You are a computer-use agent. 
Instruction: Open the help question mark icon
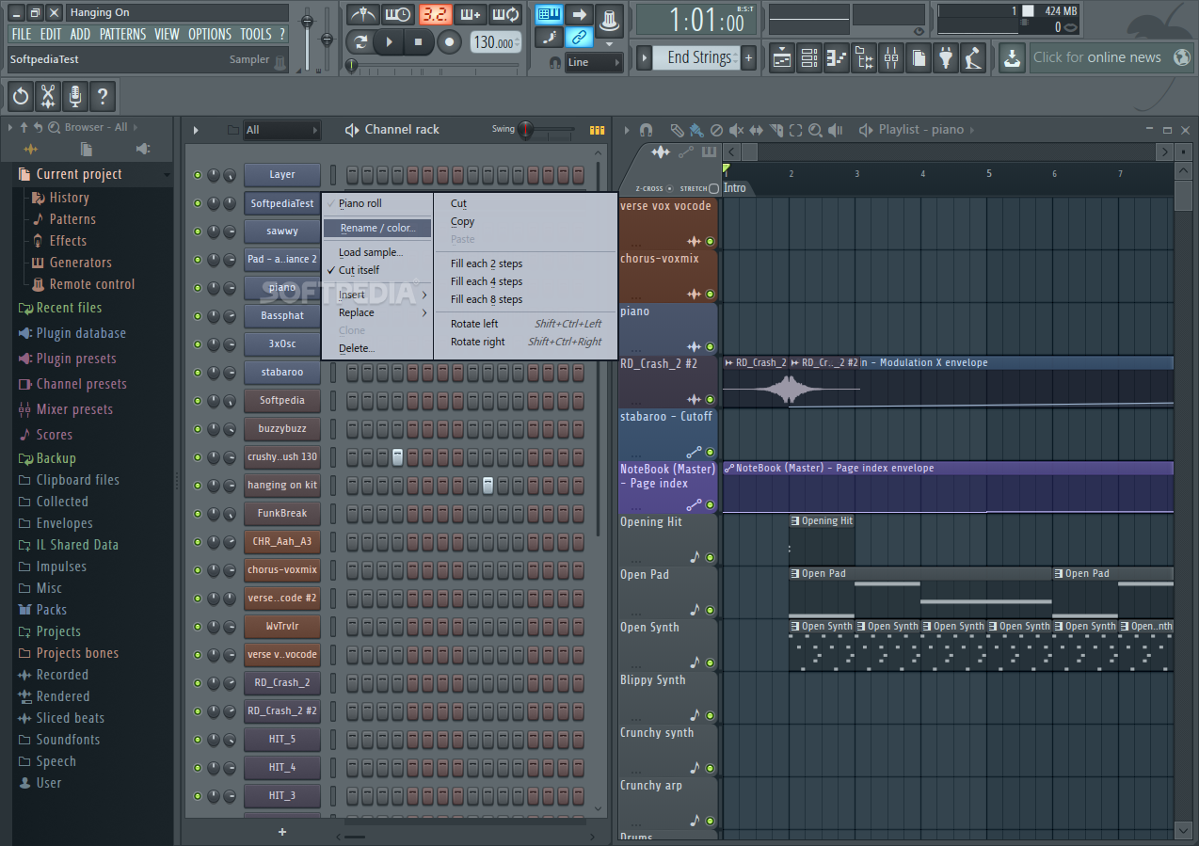coord(102,96)
